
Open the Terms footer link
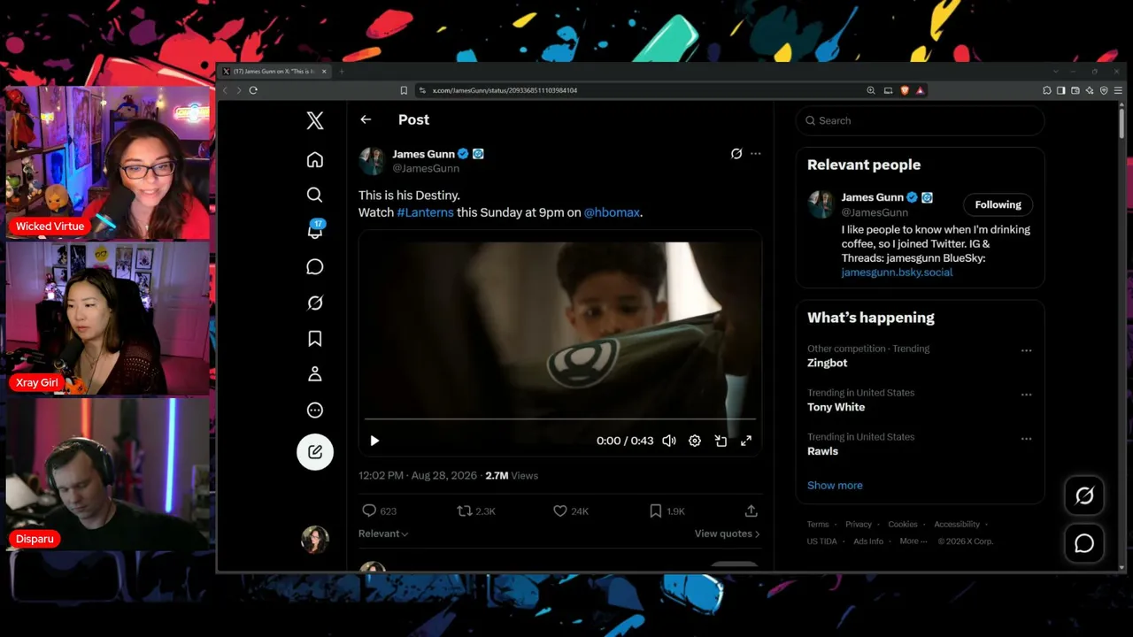point(818,525)
